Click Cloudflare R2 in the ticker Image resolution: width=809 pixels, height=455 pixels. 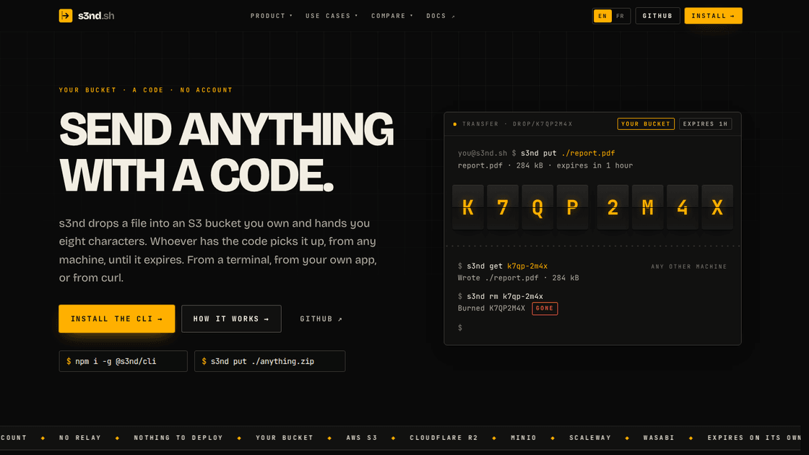point(444,438)
